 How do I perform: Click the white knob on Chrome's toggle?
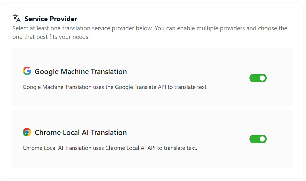tap(262, 139)
